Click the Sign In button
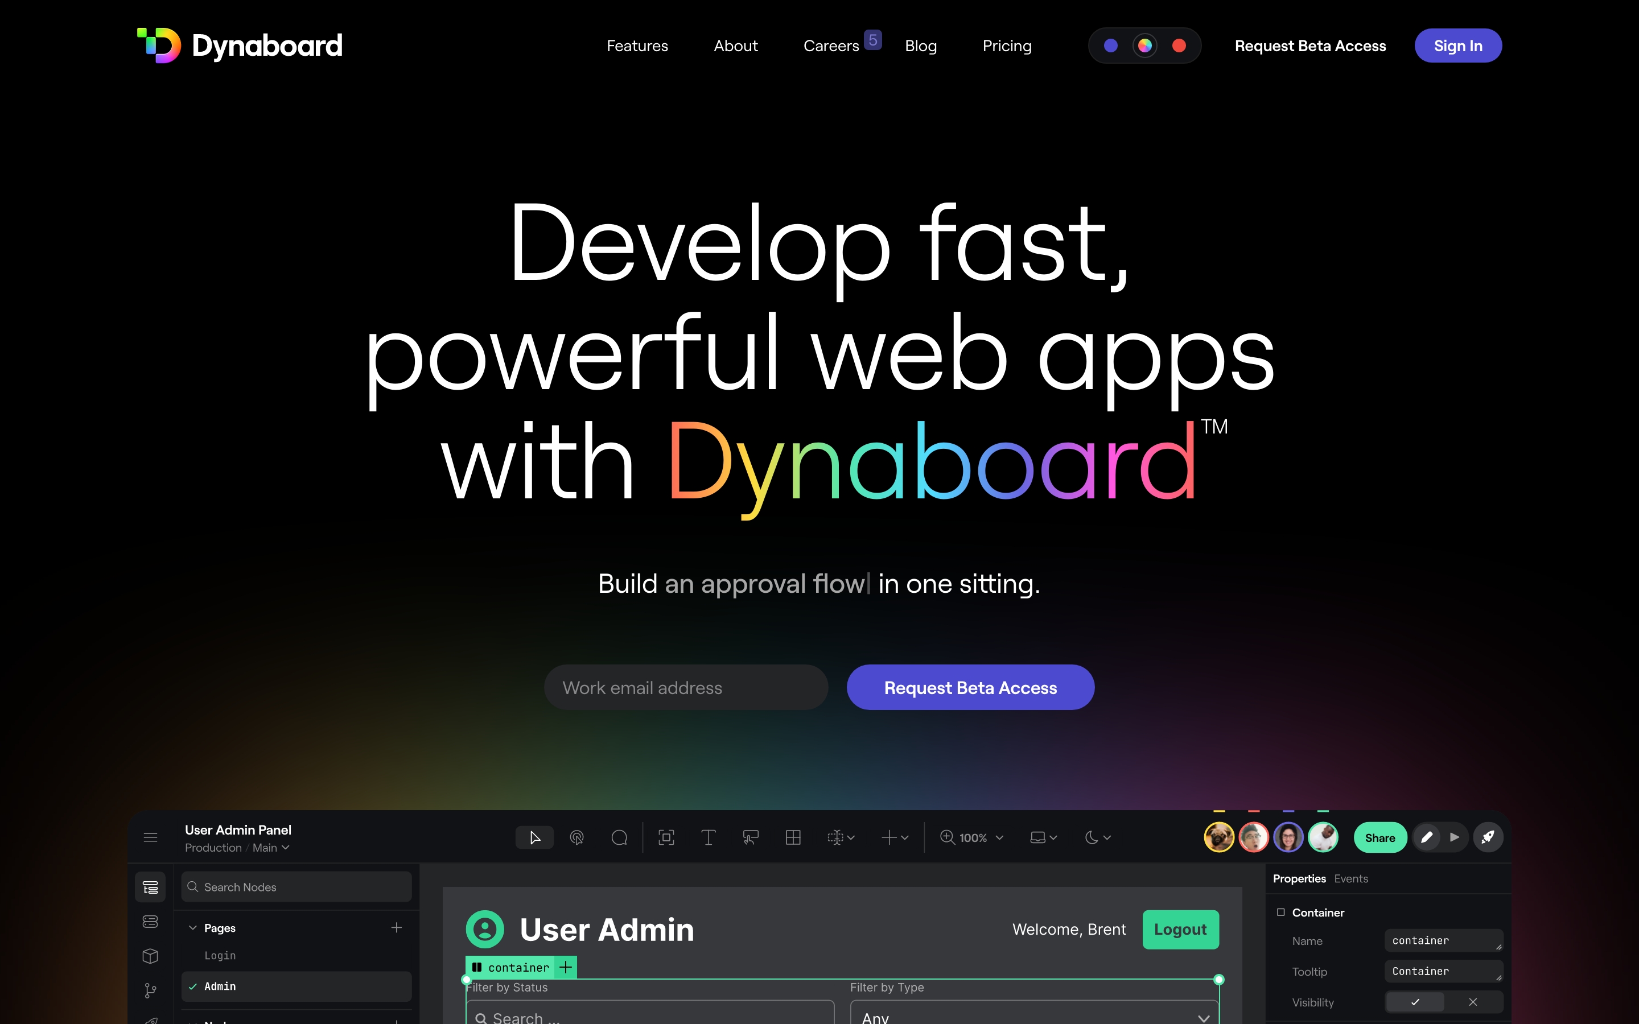The image size is (1639, 1024). (1457, 46)
